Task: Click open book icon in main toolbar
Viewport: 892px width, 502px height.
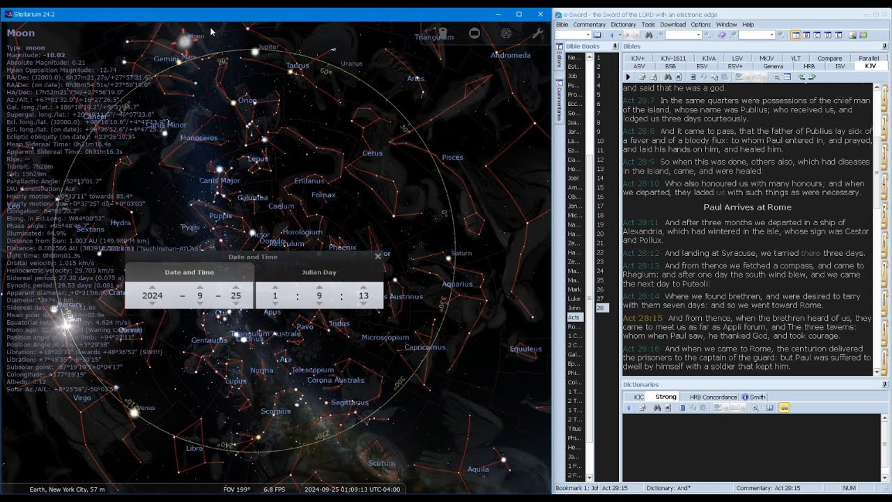Action: 597,35
